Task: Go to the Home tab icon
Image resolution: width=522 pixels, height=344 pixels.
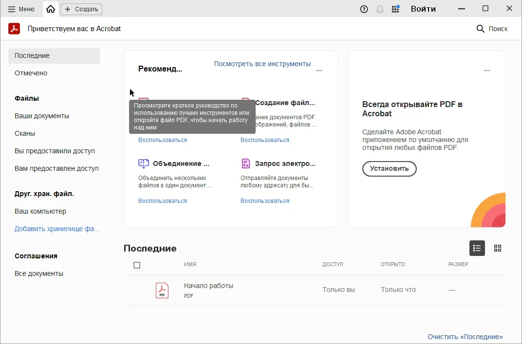Action: (x=51, y=9)
